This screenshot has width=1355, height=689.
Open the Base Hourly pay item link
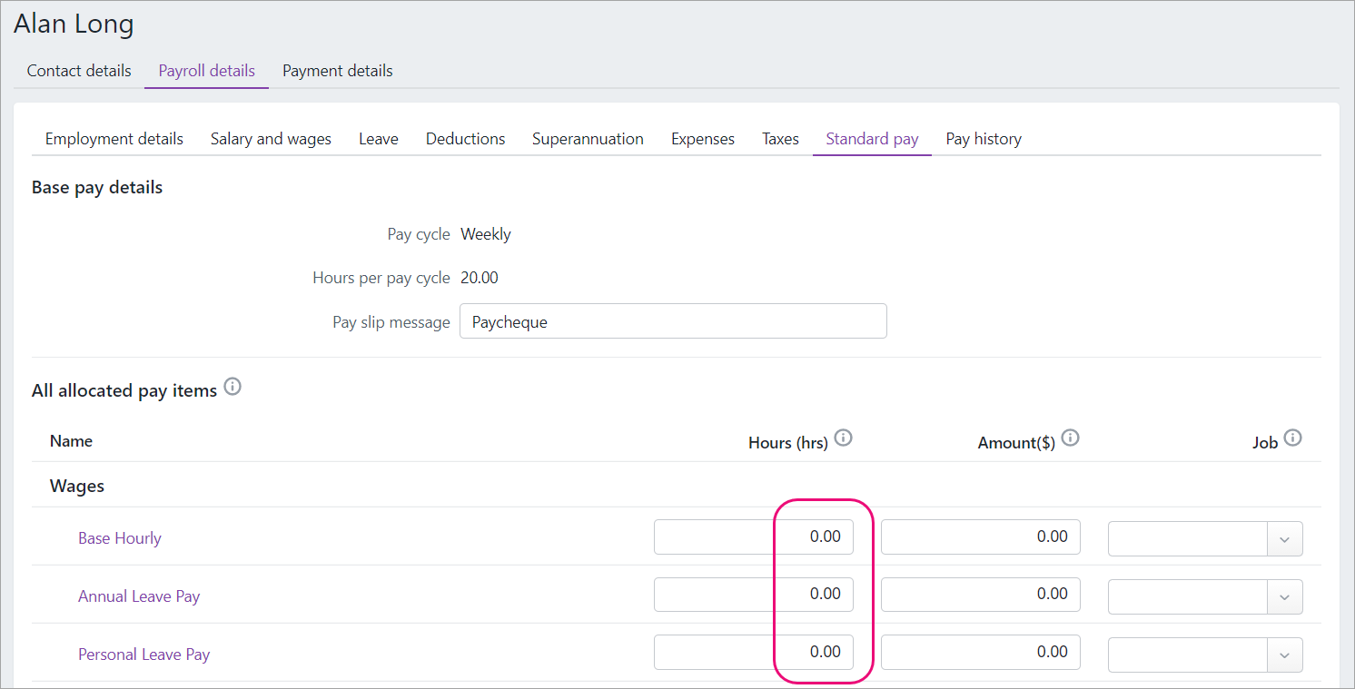119,537
